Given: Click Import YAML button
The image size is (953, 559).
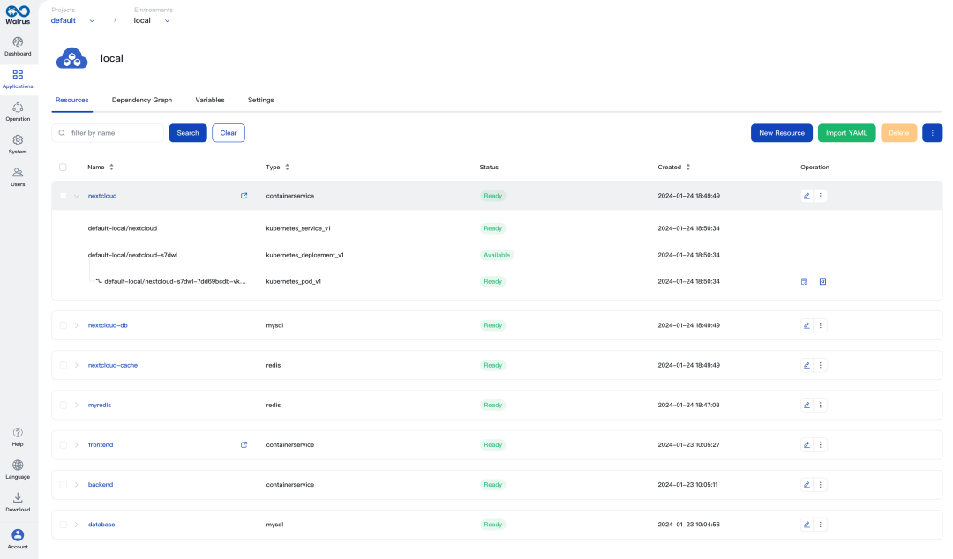Looking at the screenshot, I should point(846,133).
